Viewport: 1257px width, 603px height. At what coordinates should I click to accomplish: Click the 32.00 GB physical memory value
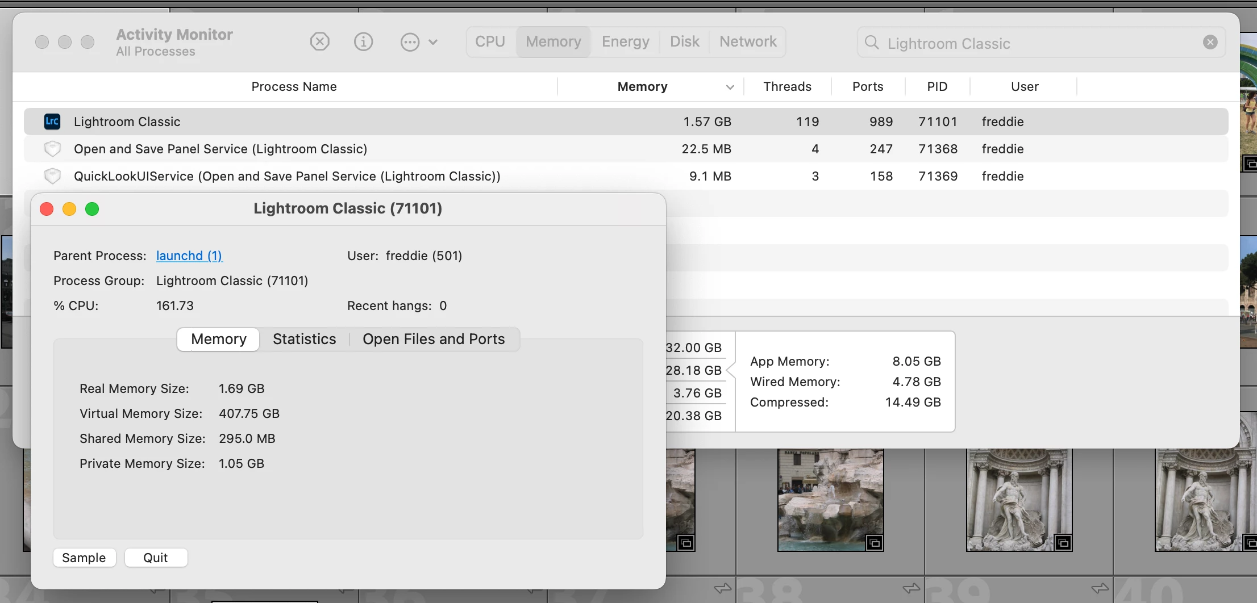tap(694, 347)
